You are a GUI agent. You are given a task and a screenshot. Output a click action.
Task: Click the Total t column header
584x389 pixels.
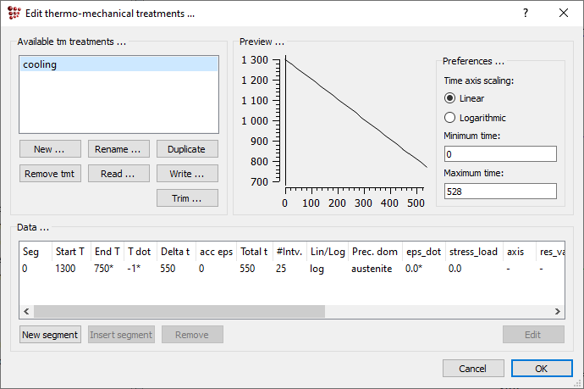pyautogui.click(x=254, y=252)
